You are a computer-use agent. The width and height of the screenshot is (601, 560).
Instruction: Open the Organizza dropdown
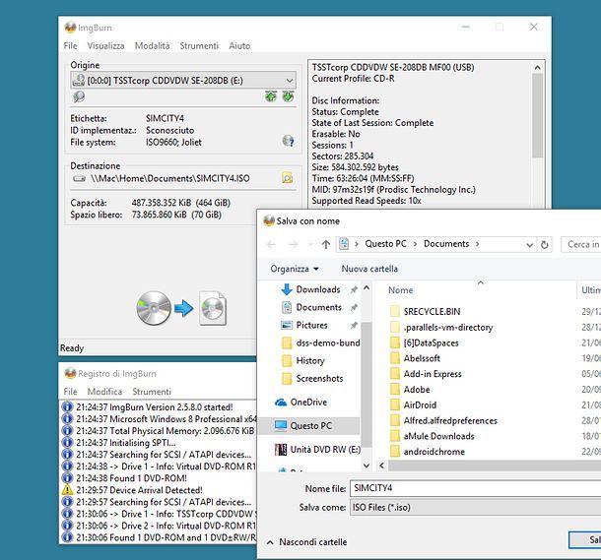(x=295, y=269)
